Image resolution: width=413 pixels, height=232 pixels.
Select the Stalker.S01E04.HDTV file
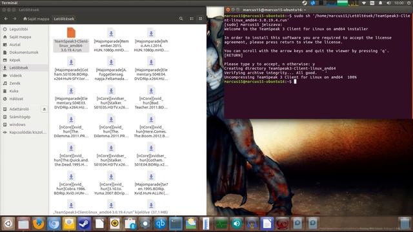tap(111, 155)
